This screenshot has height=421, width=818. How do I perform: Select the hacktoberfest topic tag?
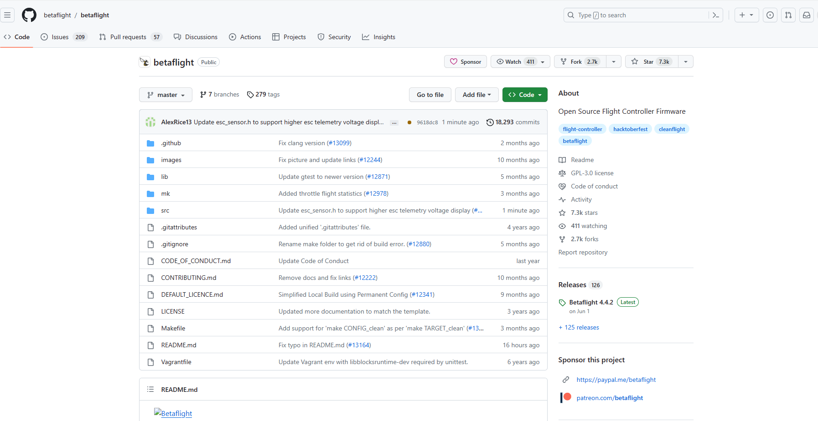[630, 129]
